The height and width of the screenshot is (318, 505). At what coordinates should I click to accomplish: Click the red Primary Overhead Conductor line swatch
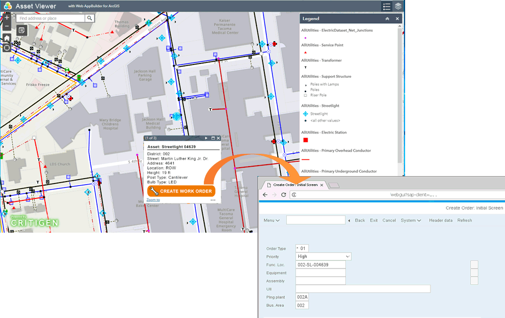point(305,159)
